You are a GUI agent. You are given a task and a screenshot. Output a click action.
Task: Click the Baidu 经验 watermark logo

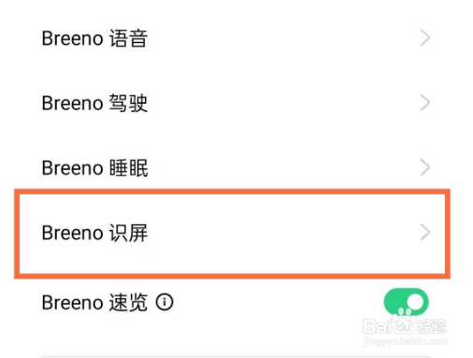[x=405, y=325]
